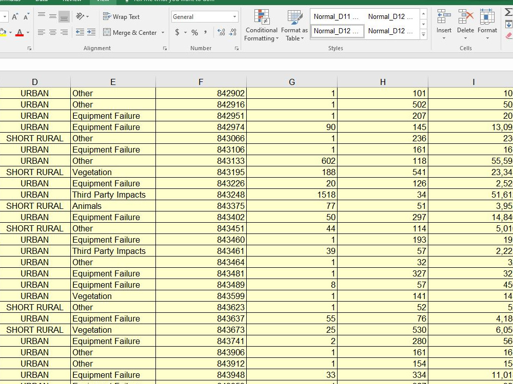Viewport: 513px width, 384px height.
Task: Open the Font dialog launcher
Action: 29,48
